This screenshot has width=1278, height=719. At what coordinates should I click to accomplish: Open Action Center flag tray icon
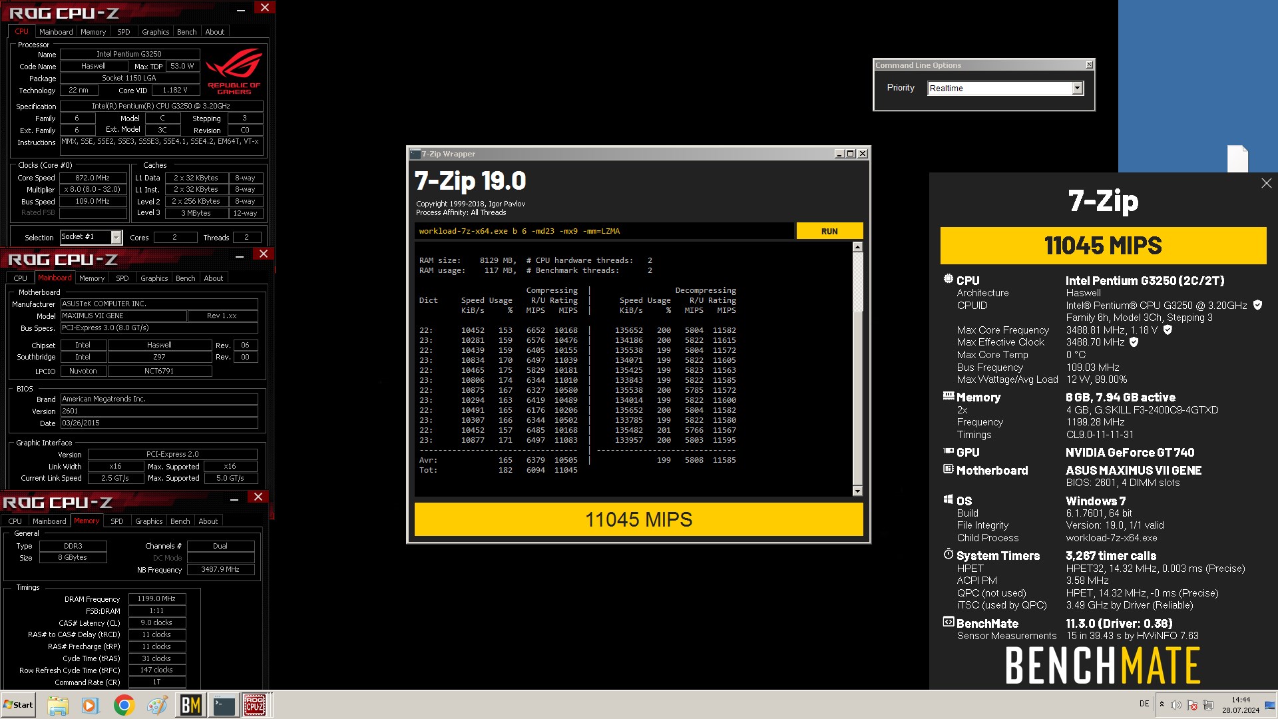point(1192,704)
